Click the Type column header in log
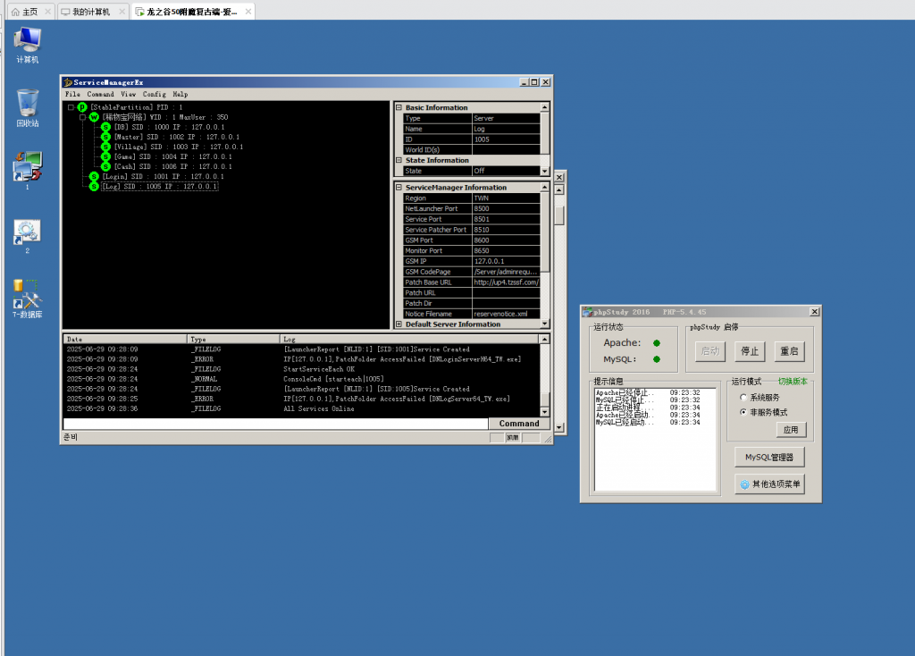The width and height of the screenshot is (915, 656). tap(233, 339)
